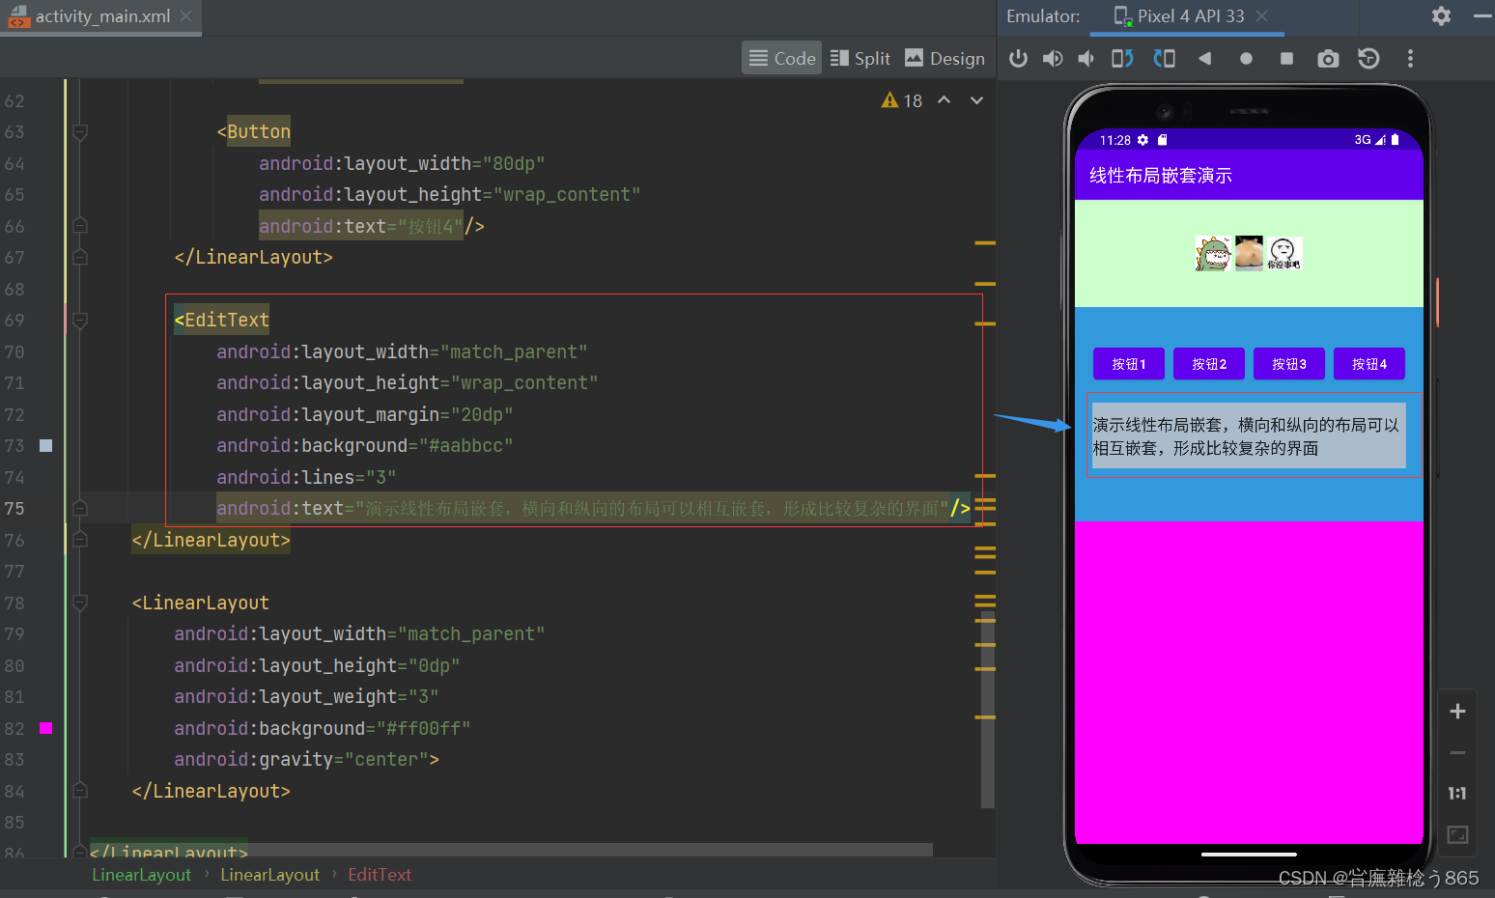Click the emulator volume down icon
Viewport: 1495px width, 898px height.
pyautogui.click(x=1086, y=59)
